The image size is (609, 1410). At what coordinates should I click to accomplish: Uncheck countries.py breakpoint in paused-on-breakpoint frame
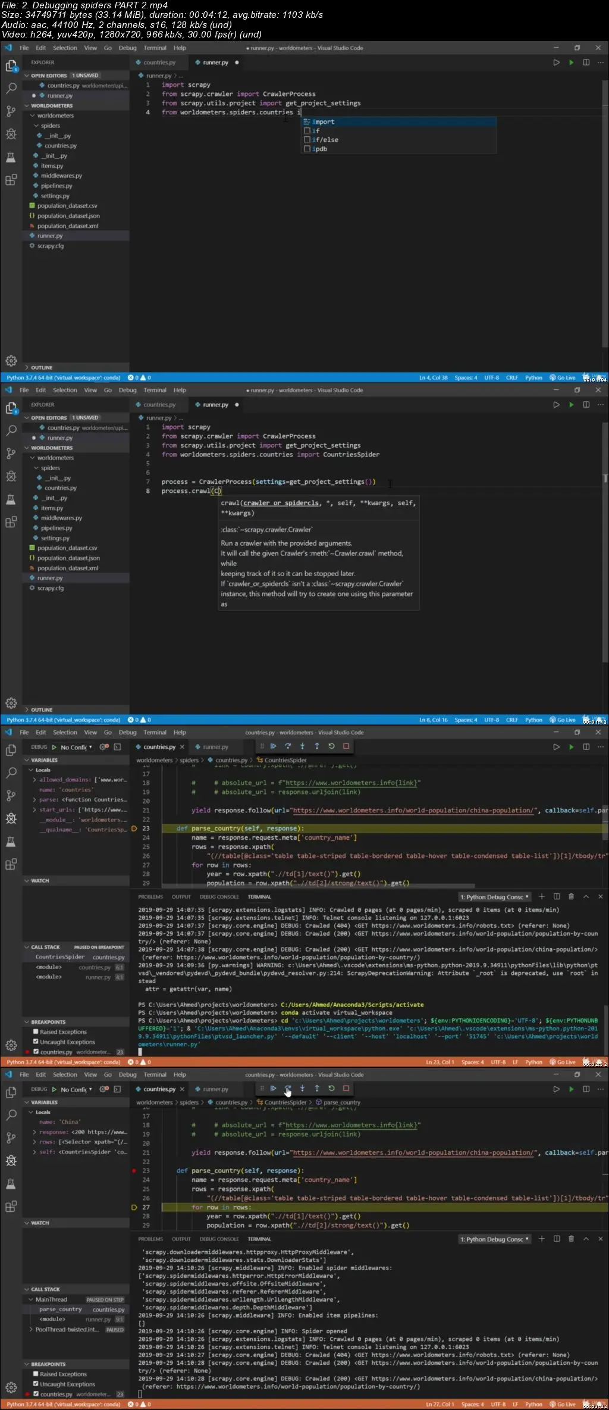[36, 1052]
